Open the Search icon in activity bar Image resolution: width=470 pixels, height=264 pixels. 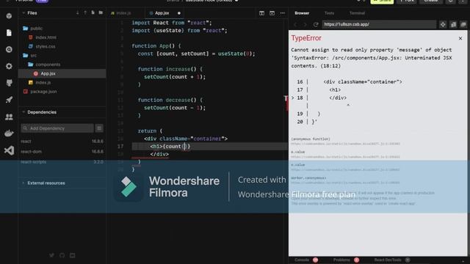(9, 49)
